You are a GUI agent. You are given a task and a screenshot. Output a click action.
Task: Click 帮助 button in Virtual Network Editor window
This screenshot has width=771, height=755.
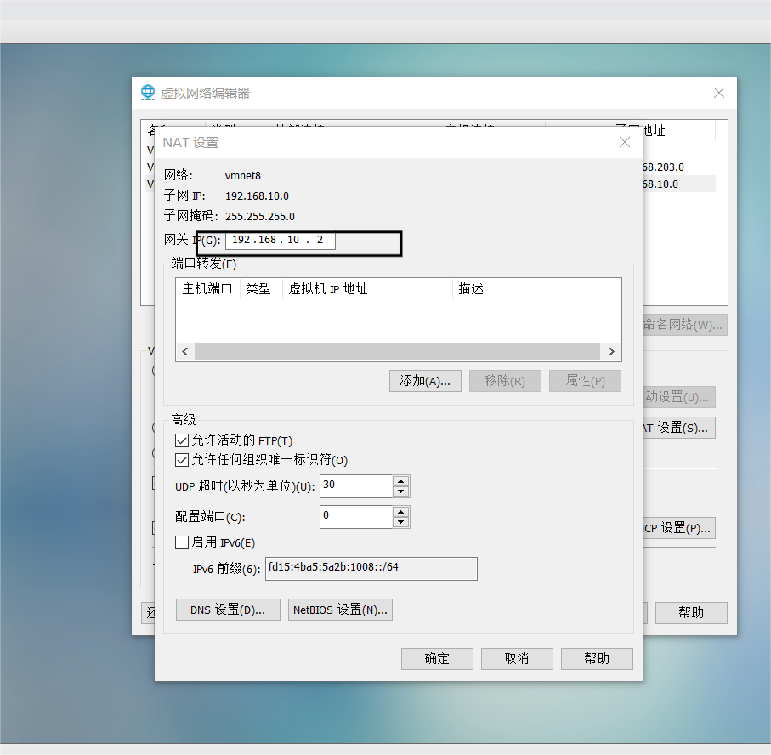point(691,612)
